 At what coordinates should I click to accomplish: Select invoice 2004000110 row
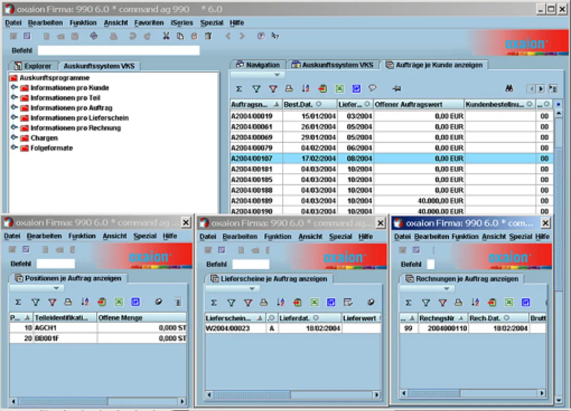click(473, 328)
